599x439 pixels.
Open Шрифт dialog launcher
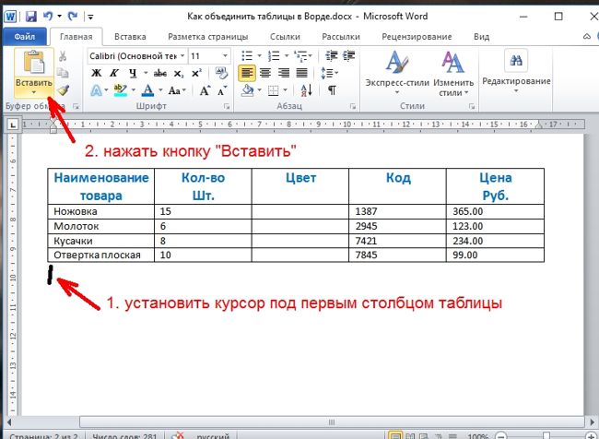(227, 107)
